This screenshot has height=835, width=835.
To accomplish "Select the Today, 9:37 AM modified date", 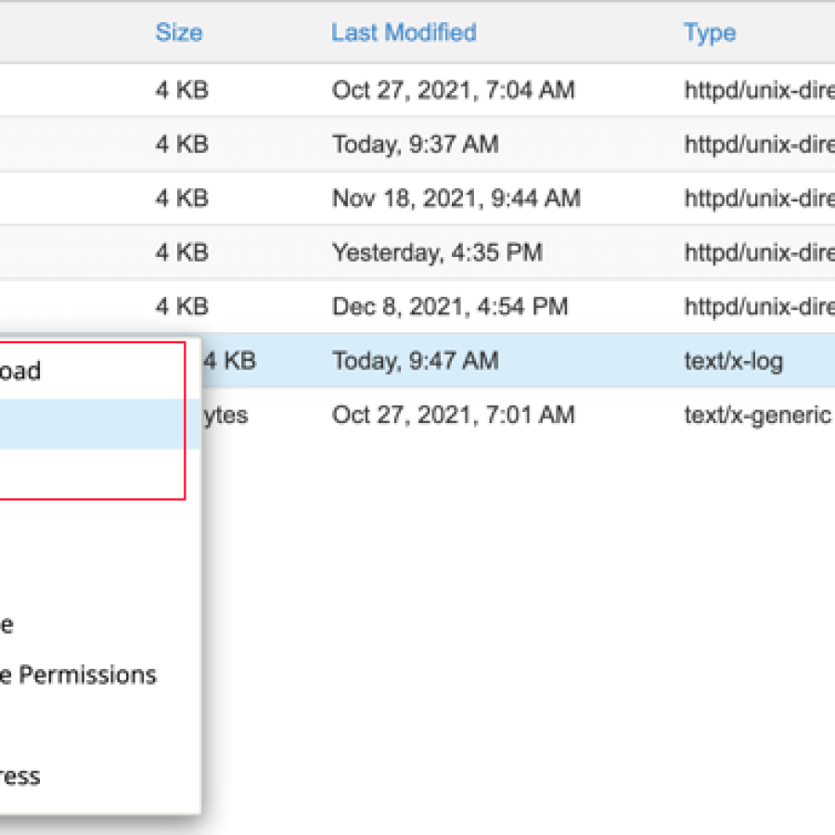I will click(416, 145).
